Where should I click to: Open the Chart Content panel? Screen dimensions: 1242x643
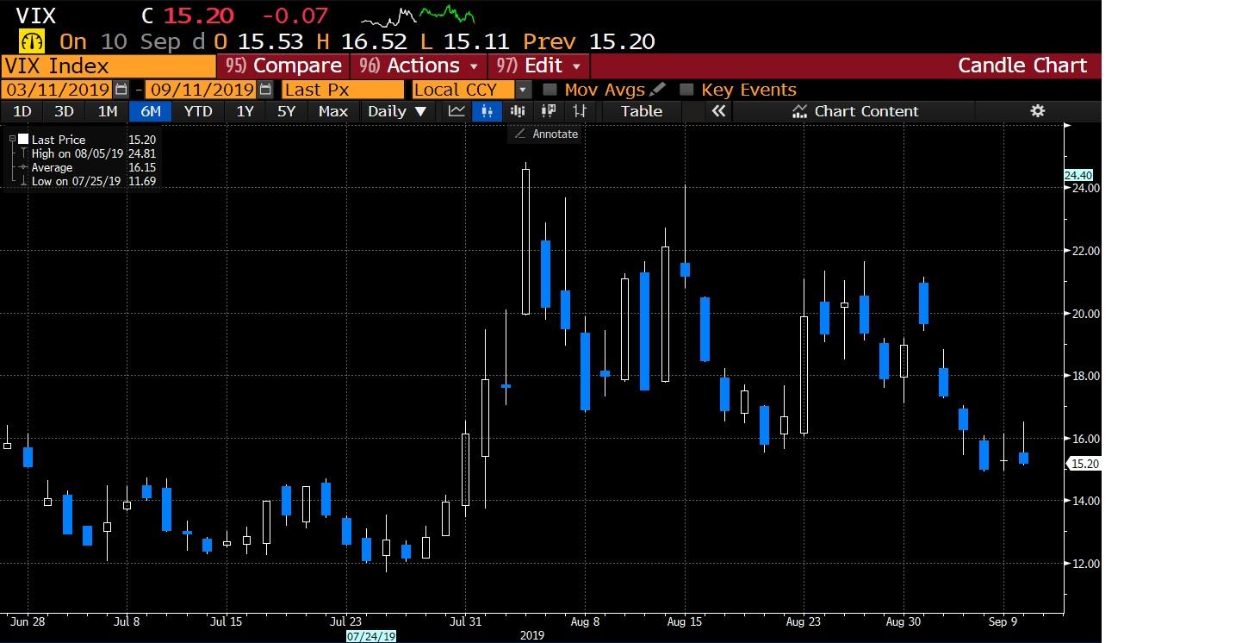pos(855,111)
